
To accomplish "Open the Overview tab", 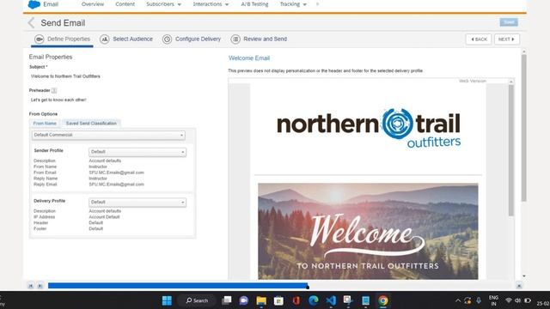I will (93, 4).
